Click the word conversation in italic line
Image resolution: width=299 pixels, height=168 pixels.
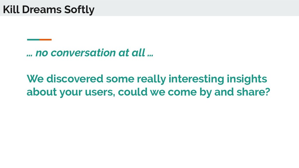point(83,53)
